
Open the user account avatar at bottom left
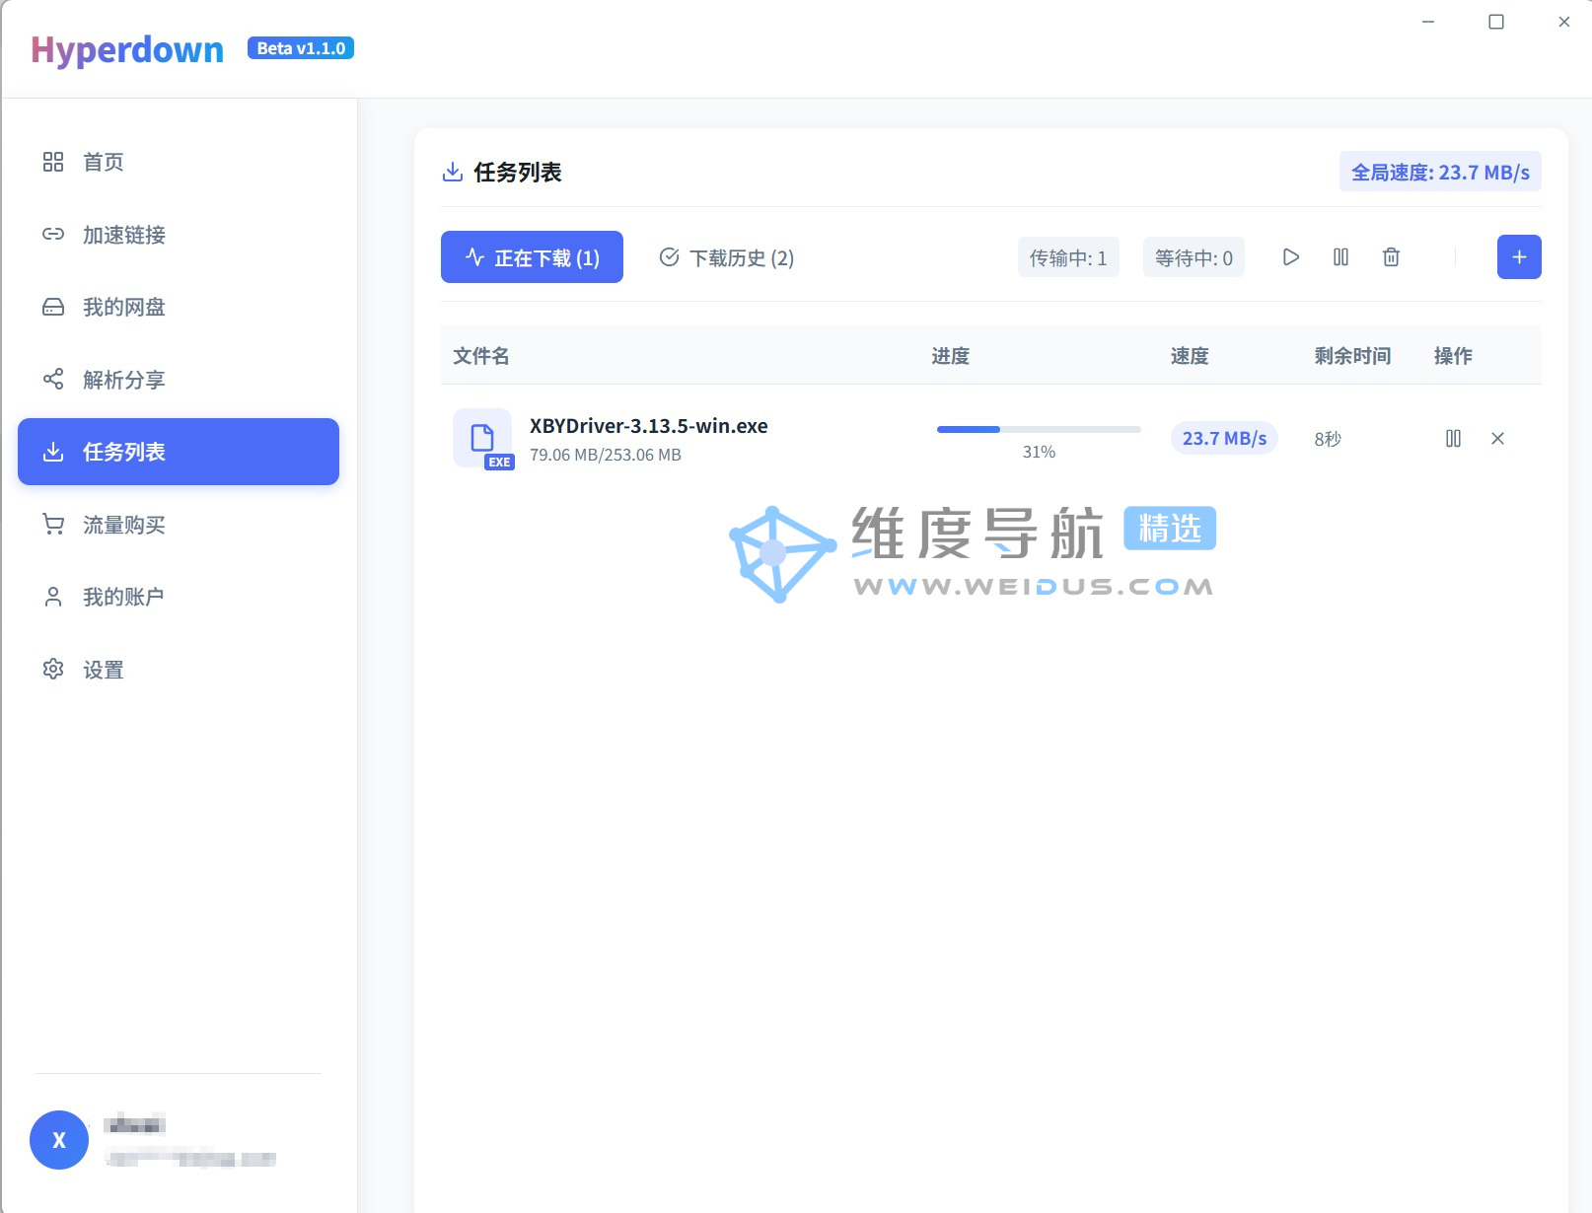click(x=58, y=1139)
